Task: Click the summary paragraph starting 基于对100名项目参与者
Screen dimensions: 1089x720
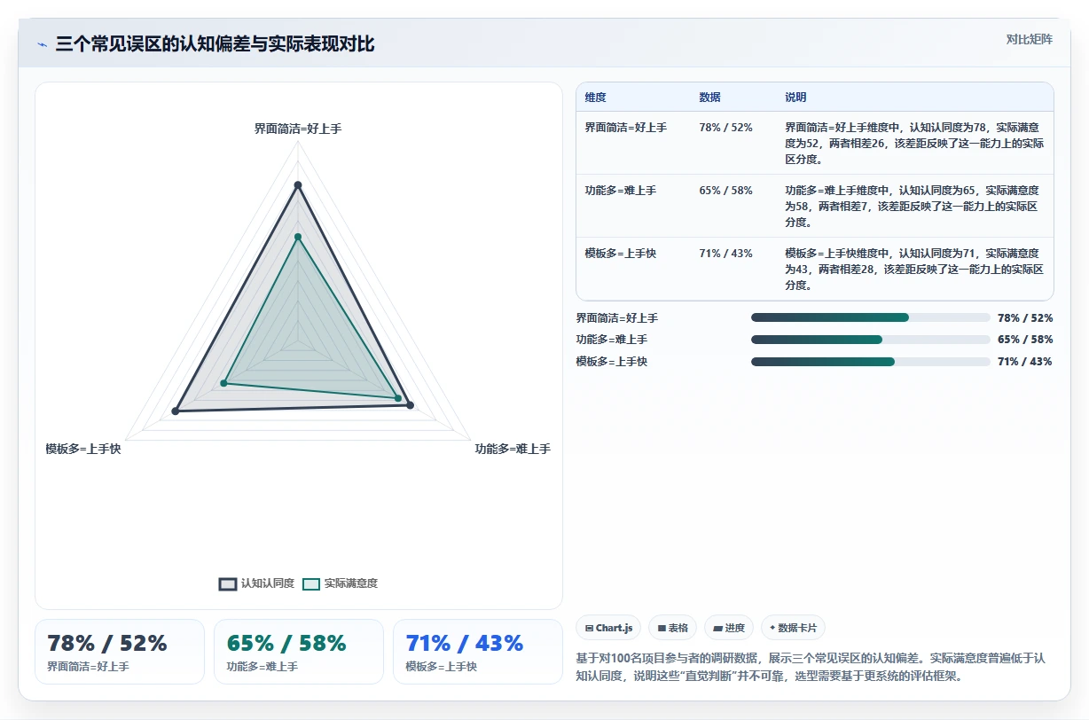Action: 811,667
